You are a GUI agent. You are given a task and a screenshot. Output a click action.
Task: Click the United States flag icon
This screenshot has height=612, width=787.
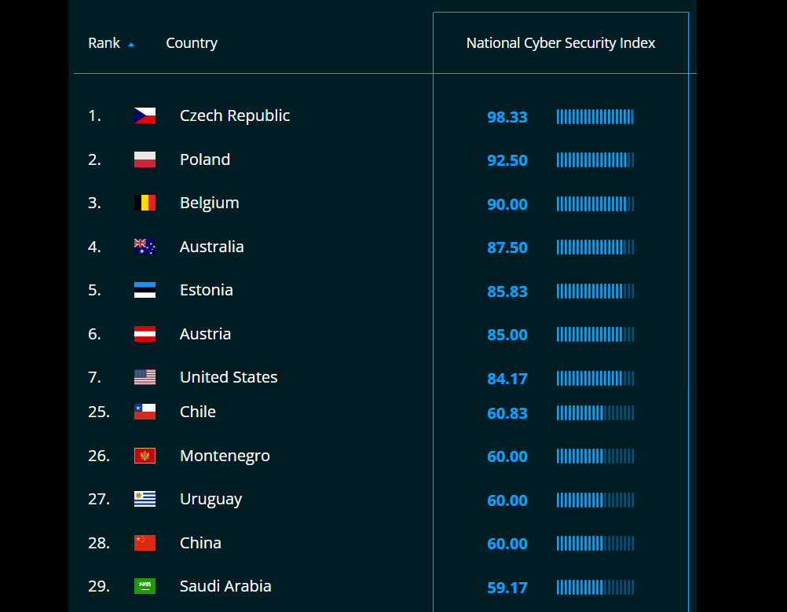145,377
